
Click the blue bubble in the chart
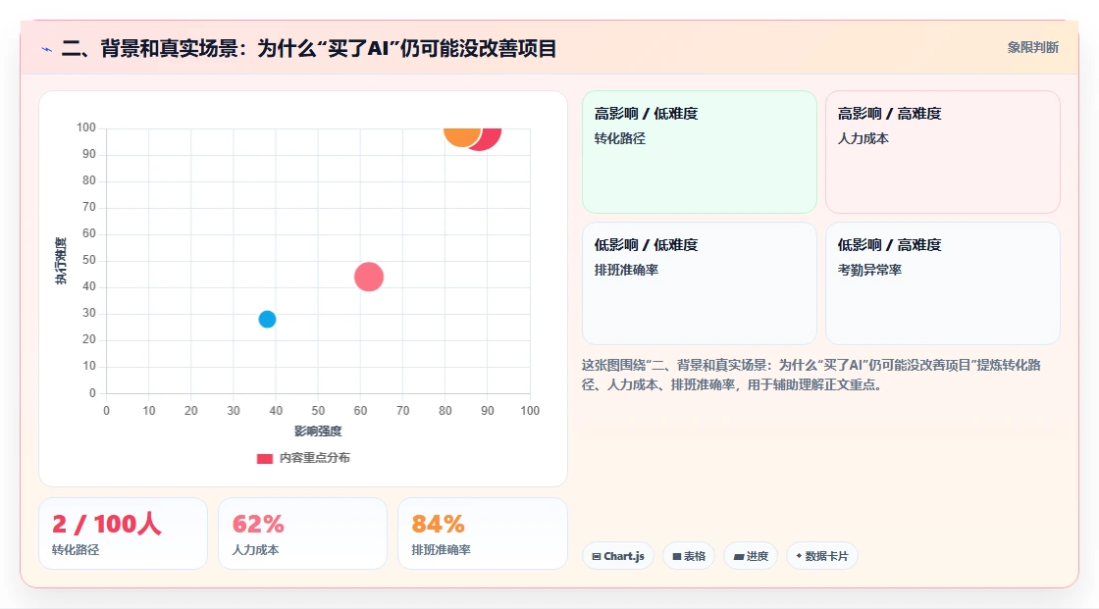coord(267,319)
